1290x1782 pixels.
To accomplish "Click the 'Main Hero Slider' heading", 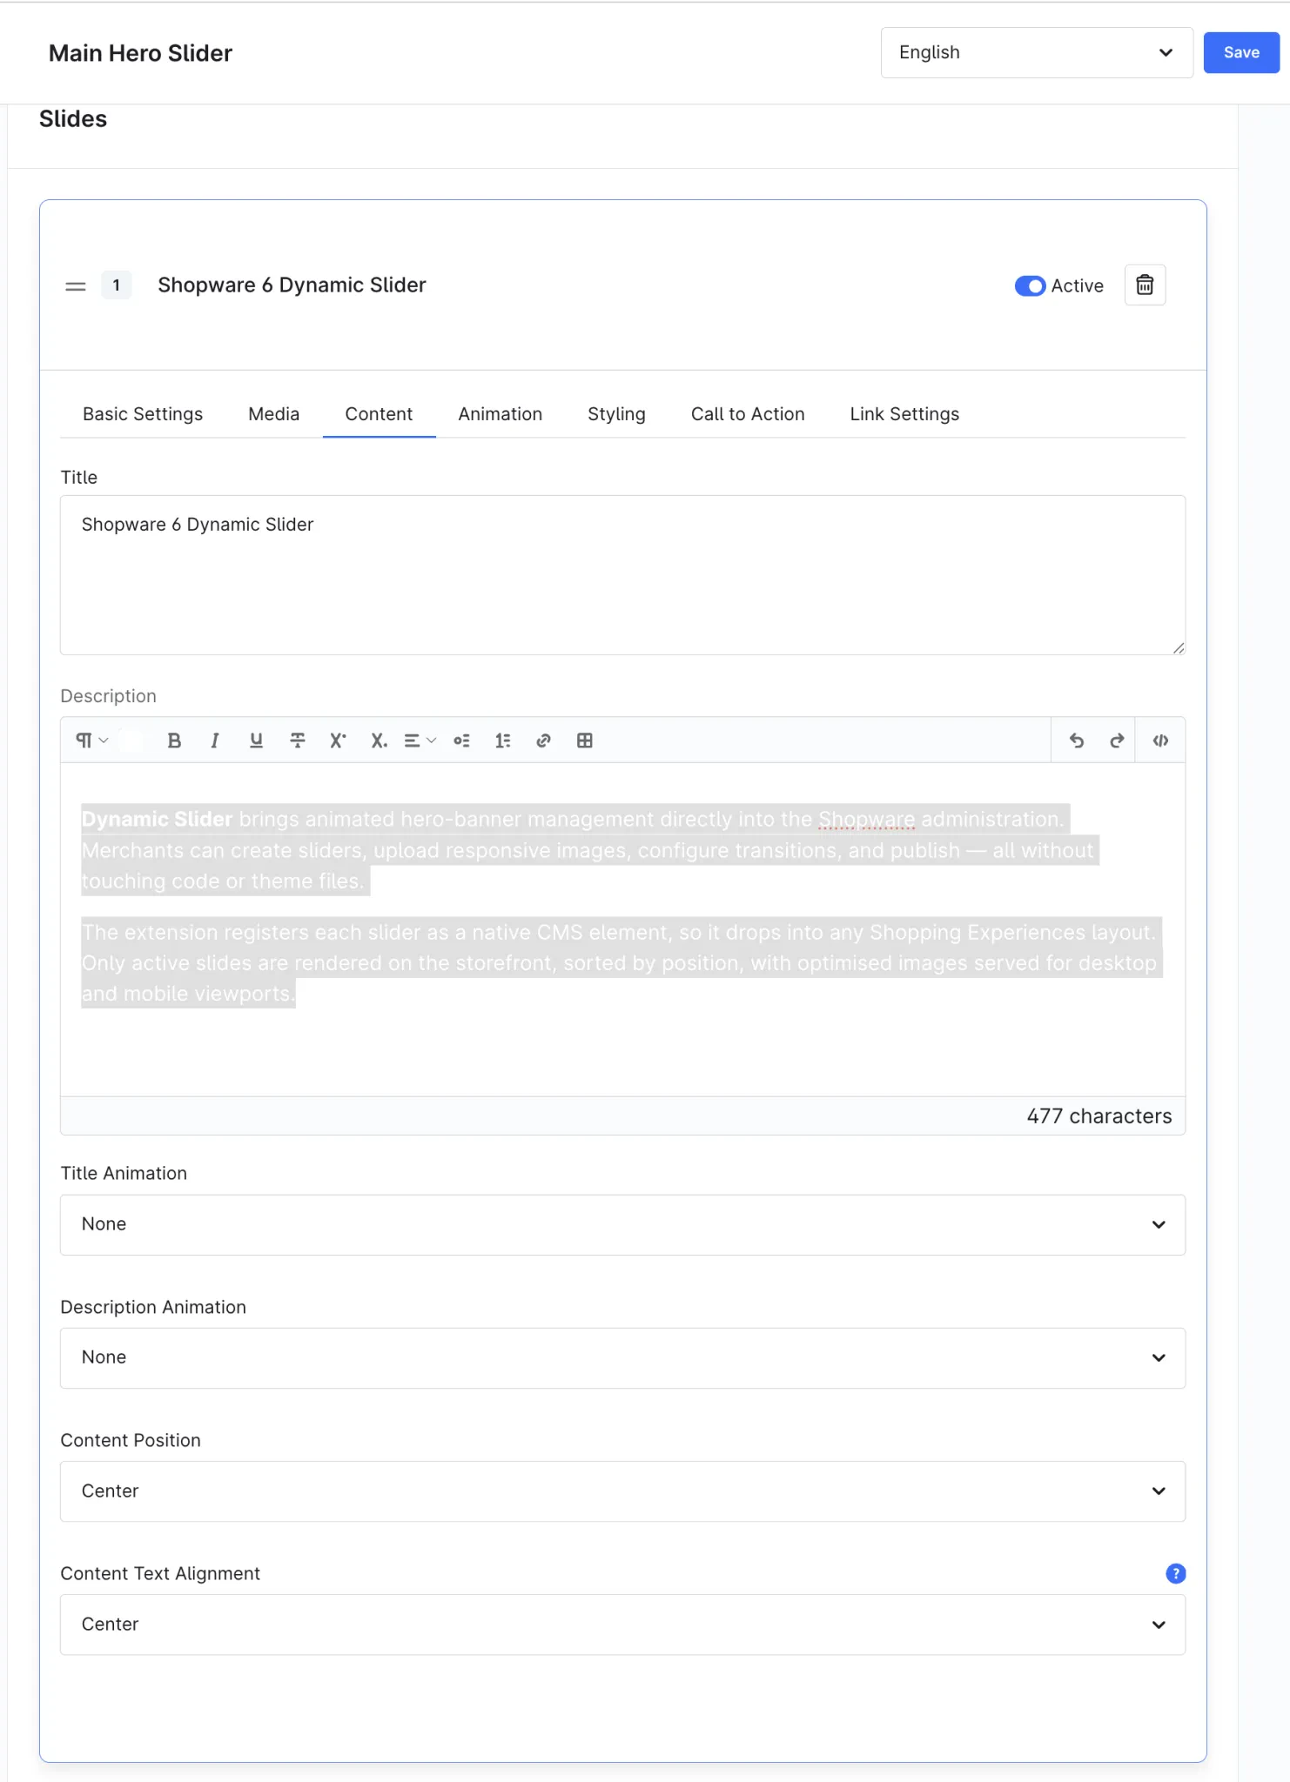I will click(140, 53).
